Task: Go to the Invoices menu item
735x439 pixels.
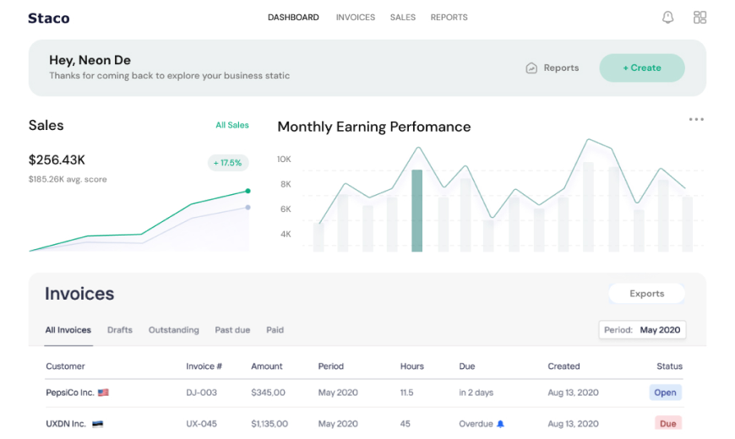Action: click(355, 18)
